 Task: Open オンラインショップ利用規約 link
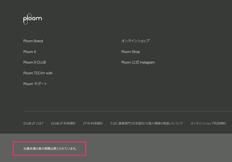[x=208, y=123]
